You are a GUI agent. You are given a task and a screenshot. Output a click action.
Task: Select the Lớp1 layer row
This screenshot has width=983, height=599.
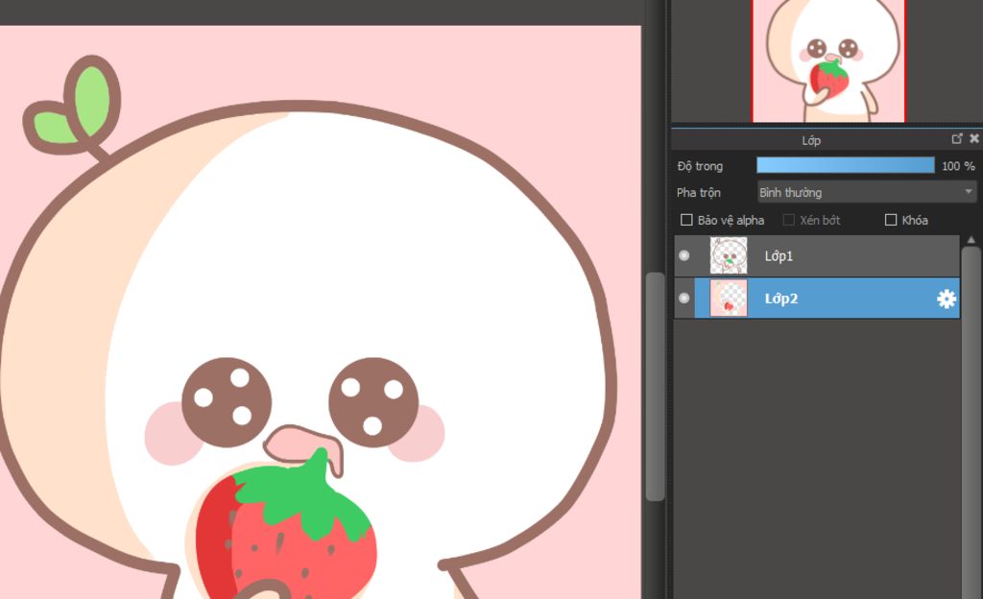click(x=817, y=255)
